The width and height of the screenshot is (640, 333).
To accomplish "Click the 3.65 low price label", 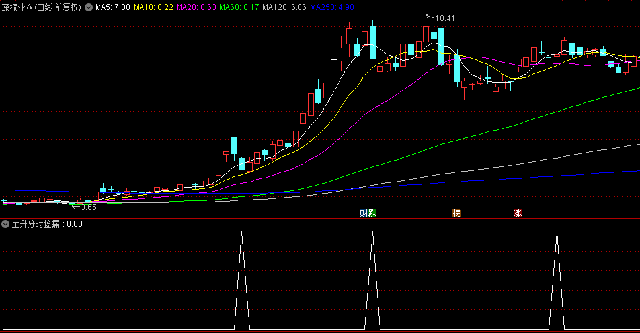I will tap(88, 207).
